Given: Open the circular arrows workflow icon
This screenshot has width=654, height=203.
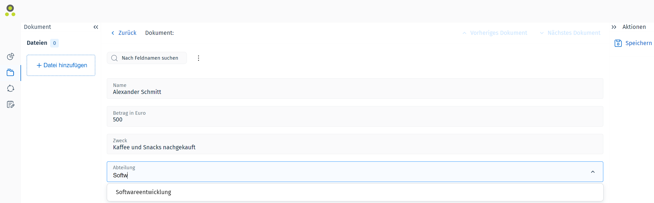Looking at the screenshot, I should pos(11,89).
